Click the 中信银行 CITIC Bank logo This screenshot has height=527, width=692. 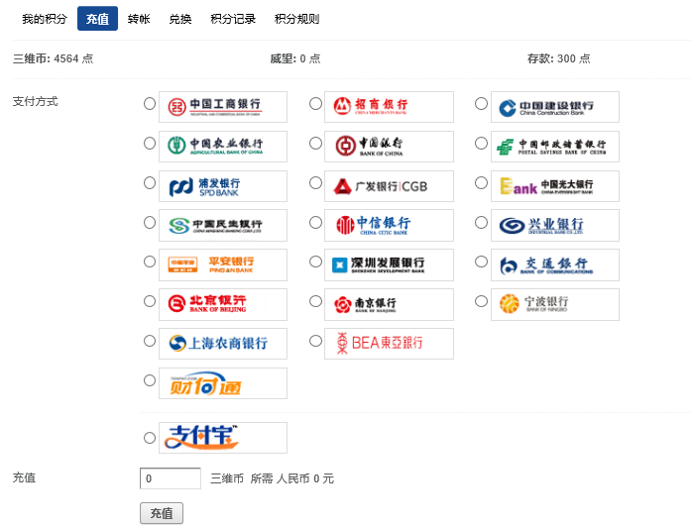[x=389, y=225]
